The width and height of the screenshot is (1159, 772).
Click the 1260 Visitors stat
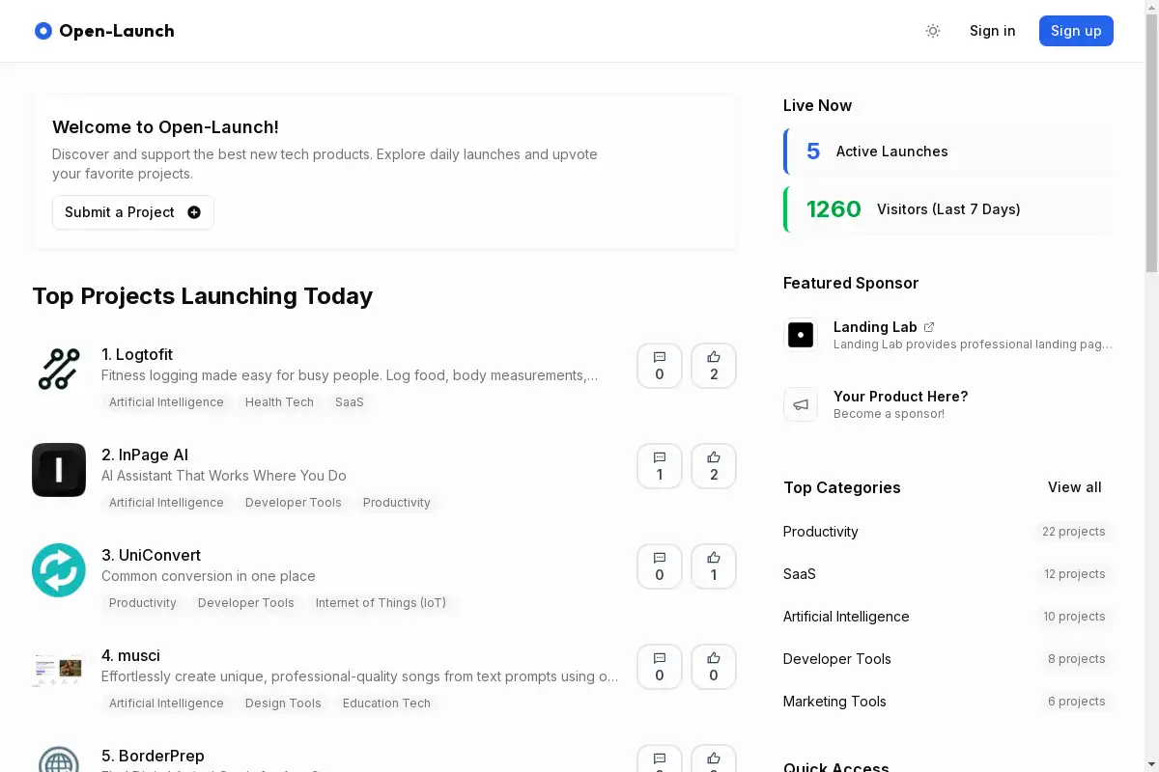[x=948, y=209]
